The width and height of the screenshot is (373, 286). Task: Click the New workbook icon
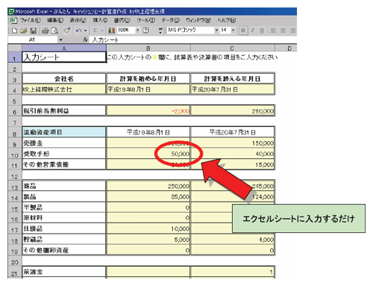point(14,31)
